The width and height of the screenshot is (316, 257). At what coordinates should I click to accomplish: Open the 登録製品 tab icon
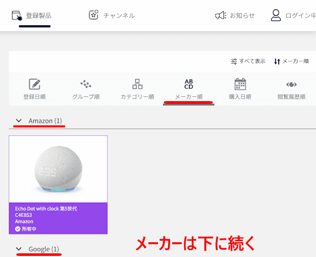(17, 15)
